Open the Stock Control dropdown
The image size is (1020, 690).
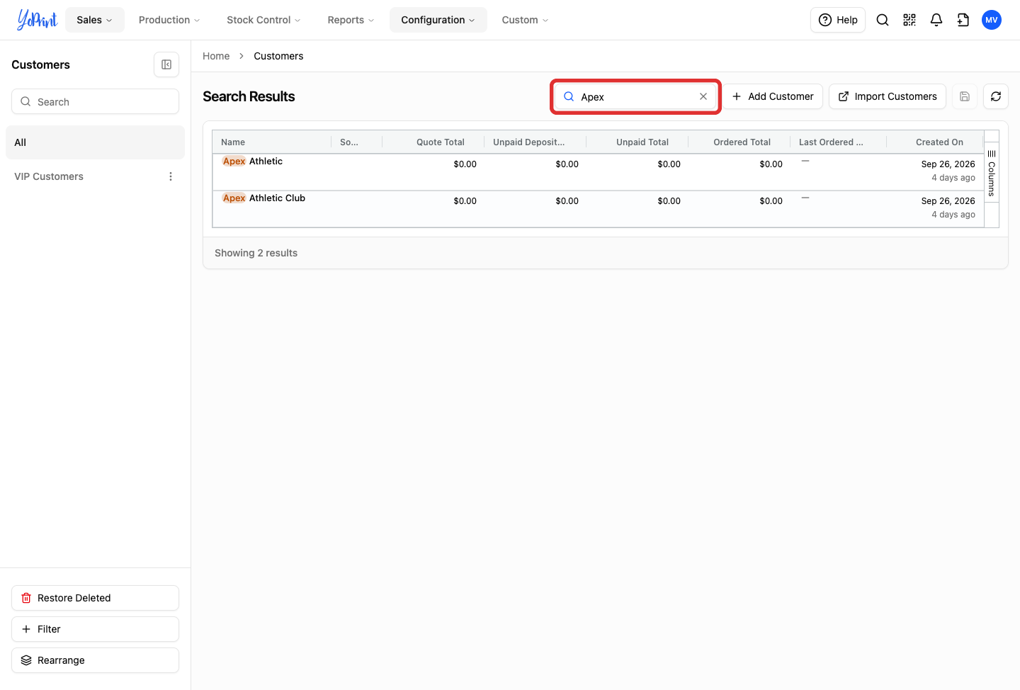(x=263, y=20)
